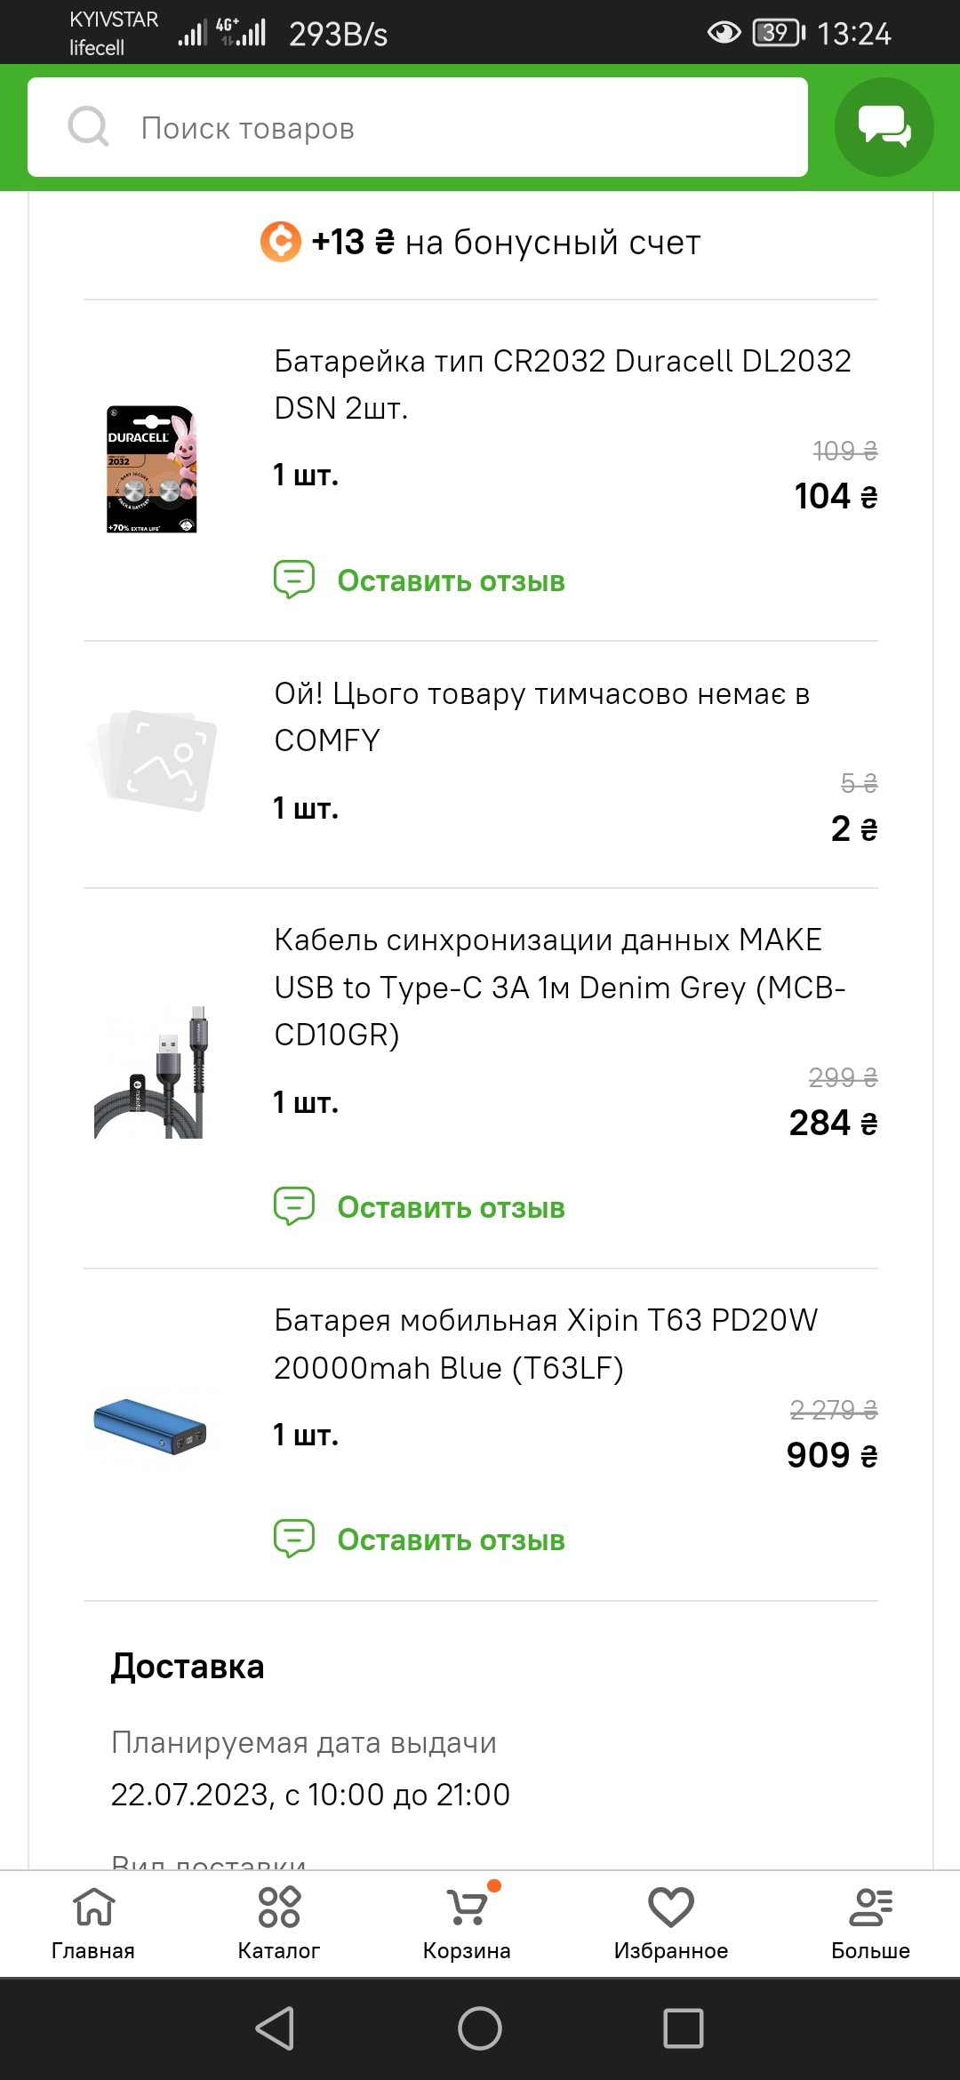Tap the unavailable item placeholder image
The height and width of the screenshot is (2080, 960).
(x=154, y=760)
